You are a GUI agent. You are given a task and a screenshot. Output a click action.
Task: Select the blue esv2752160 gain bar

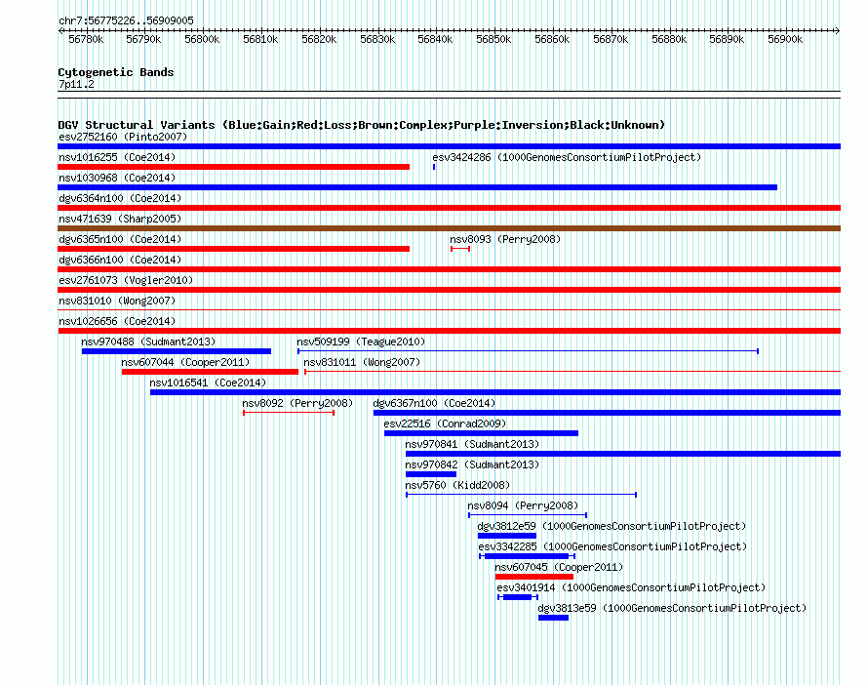449,146
